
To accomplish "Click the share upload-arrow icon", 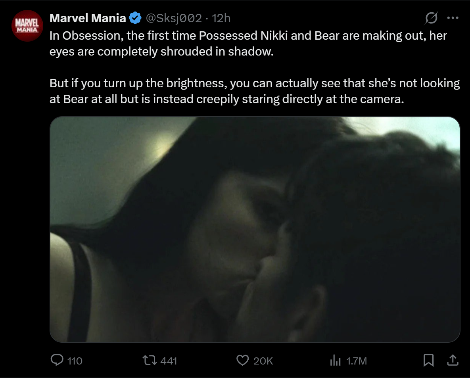I will click(x=453, y=360).
